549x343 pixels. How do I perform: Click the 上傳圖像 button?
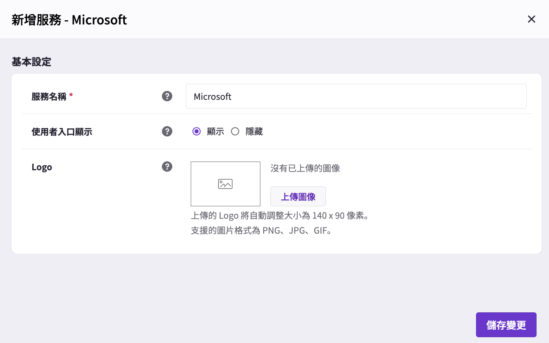click(298, 196)
